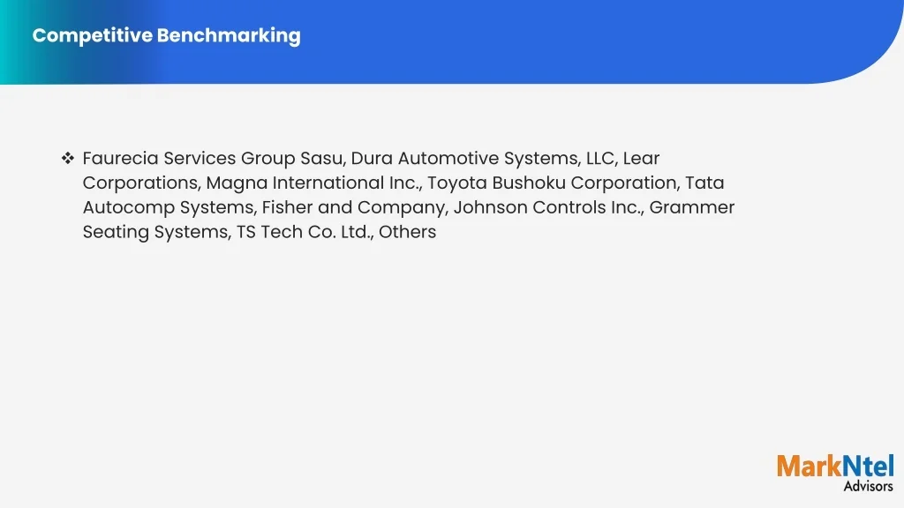Viewport: 904px width, 508px height.
Task: Click the "Magna International Inc." text
Action: coord(313,183)
